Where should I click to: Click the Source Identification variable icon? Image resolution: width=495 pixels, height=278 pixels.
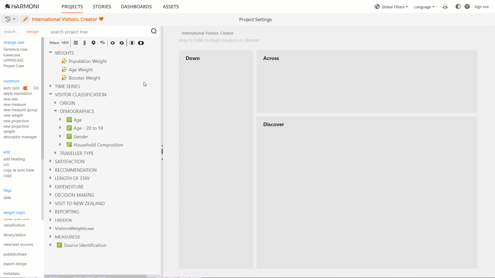click(x=59, y=245)
